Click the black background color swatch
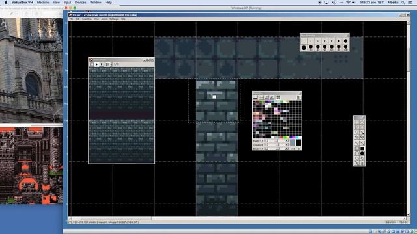Image resolution: width=417 pixels, height=234 pixels. point(298,142)
